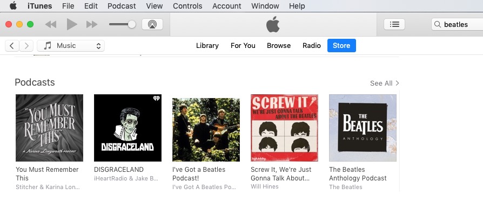The image size is (483, 202).
Task: Go forward with the right chevron button
Action: [26, 46]
